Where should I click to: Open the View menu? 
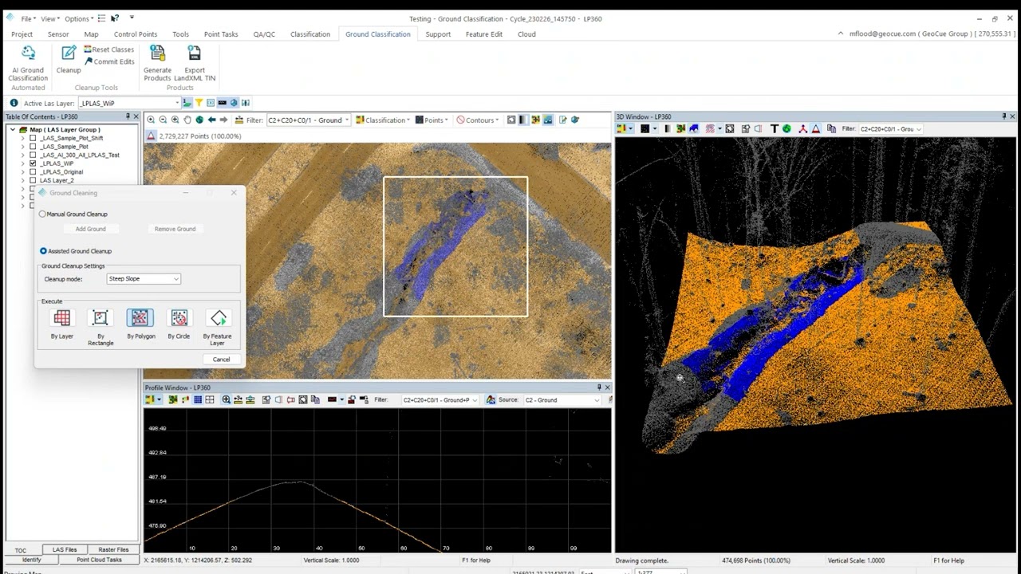click(x=49, y=18)
